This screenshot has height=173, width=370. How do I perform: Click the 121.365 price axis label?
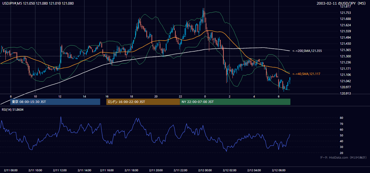[346, 50]
